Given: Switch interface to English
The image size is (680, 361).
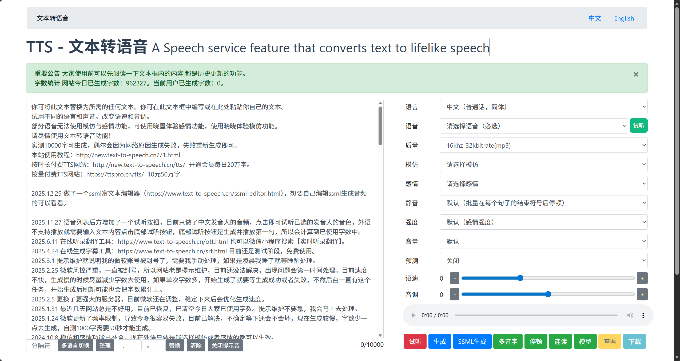Looking at the screenshot, I should (624, 18).
